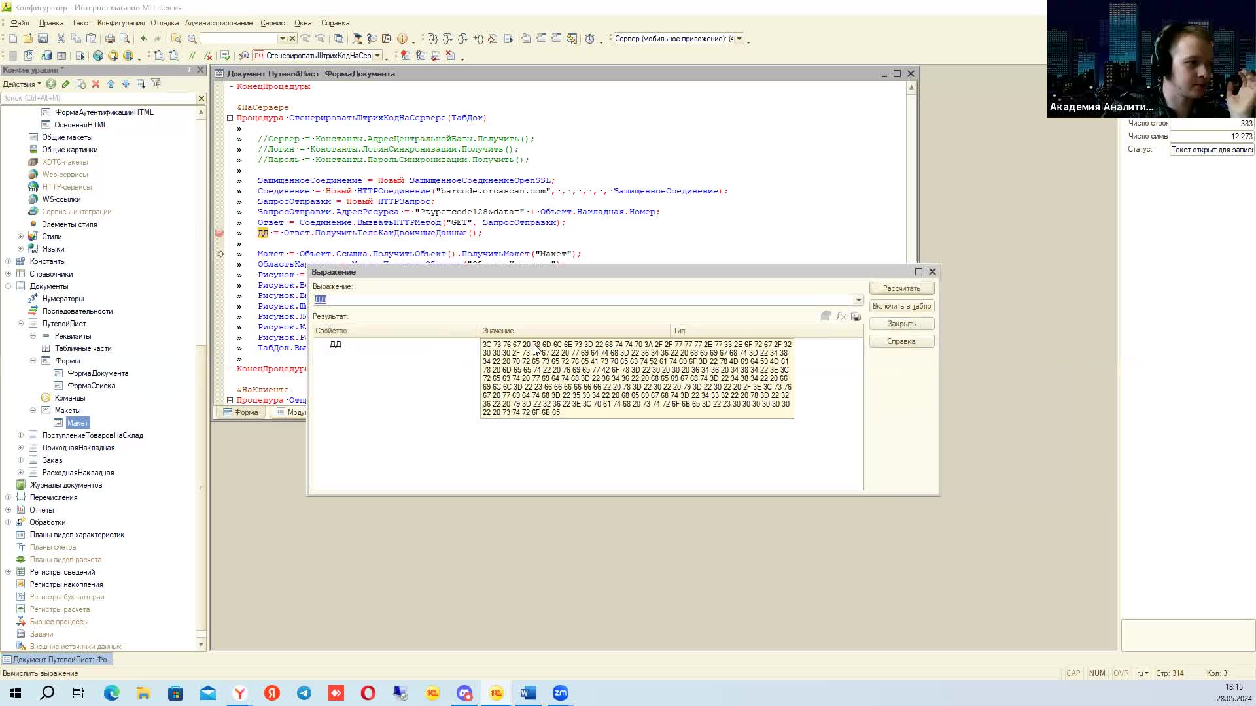Click the Find magnifier toolbar icon
Image resolution: width=1256 pixels, height=706 pixels.
[x=192, y=39]
